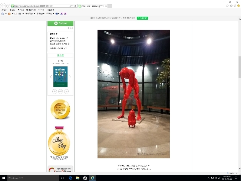Click the Print icon in command bar
241x181 pixels.
(20, 14)
